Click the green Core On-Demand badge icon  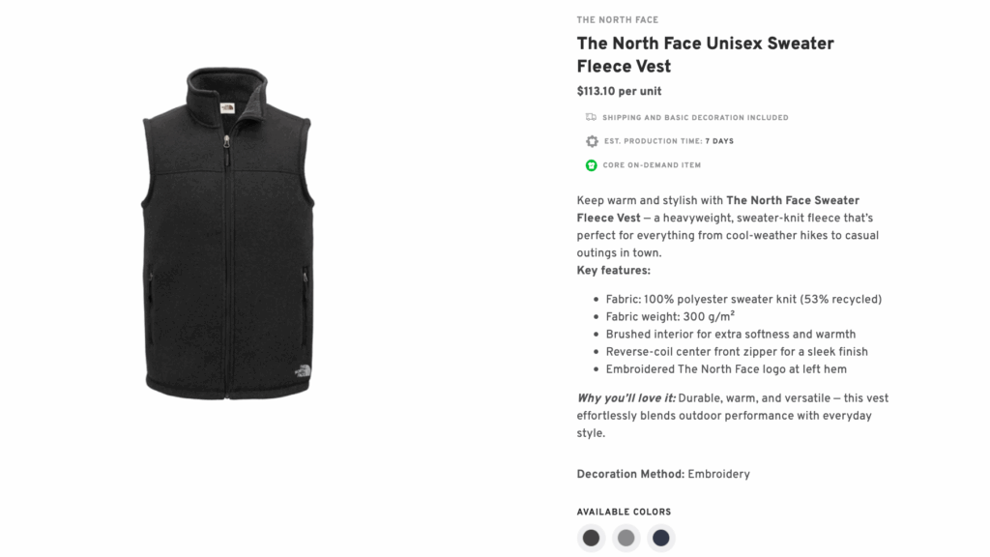(592, 164)
